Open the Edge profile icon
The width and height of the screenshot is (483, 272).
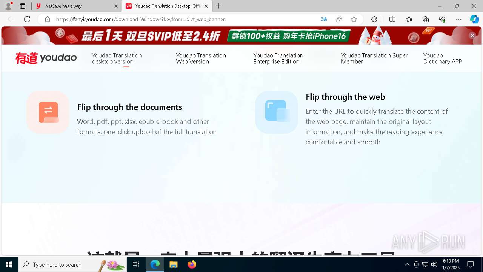click(x=8, y=6)
